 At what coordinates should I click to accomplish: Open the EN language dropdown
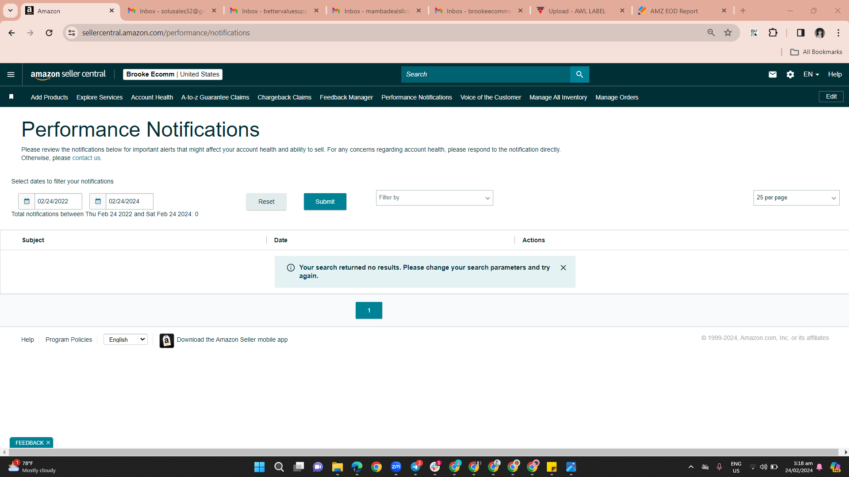pyautogui.click(x=811, y=74)
